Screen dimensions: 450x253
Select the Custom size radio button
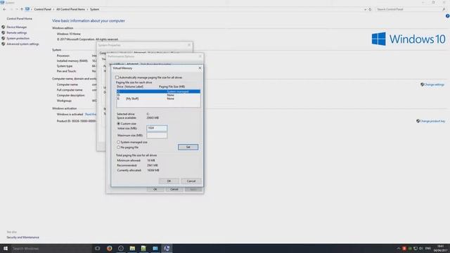coord(119,124)
